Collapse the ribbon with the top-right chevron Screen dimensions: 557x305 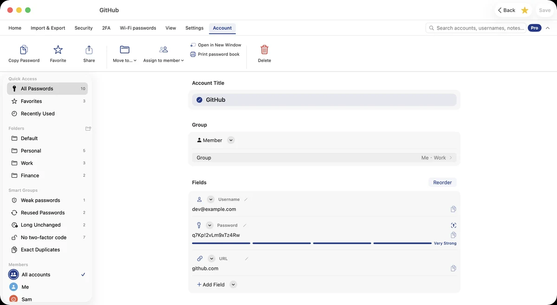point(548,28)
